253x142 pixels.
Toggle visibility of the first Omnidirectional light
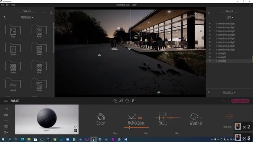[210, 24]
